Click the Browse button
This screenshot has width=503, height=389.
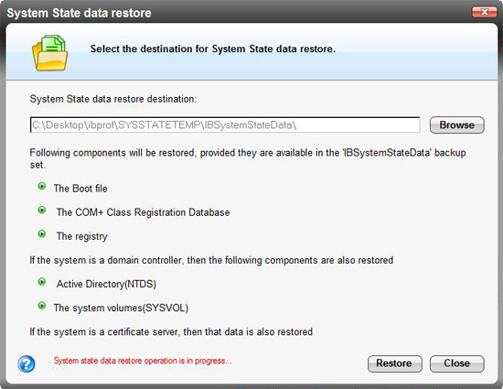click(456, 124)
